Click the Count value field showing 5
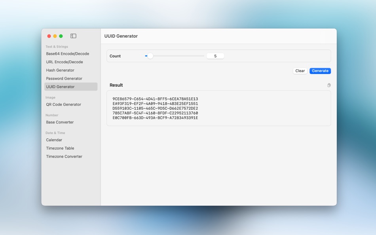The height and width of the screenshot is (235, 376). click(x=215, y=56)
